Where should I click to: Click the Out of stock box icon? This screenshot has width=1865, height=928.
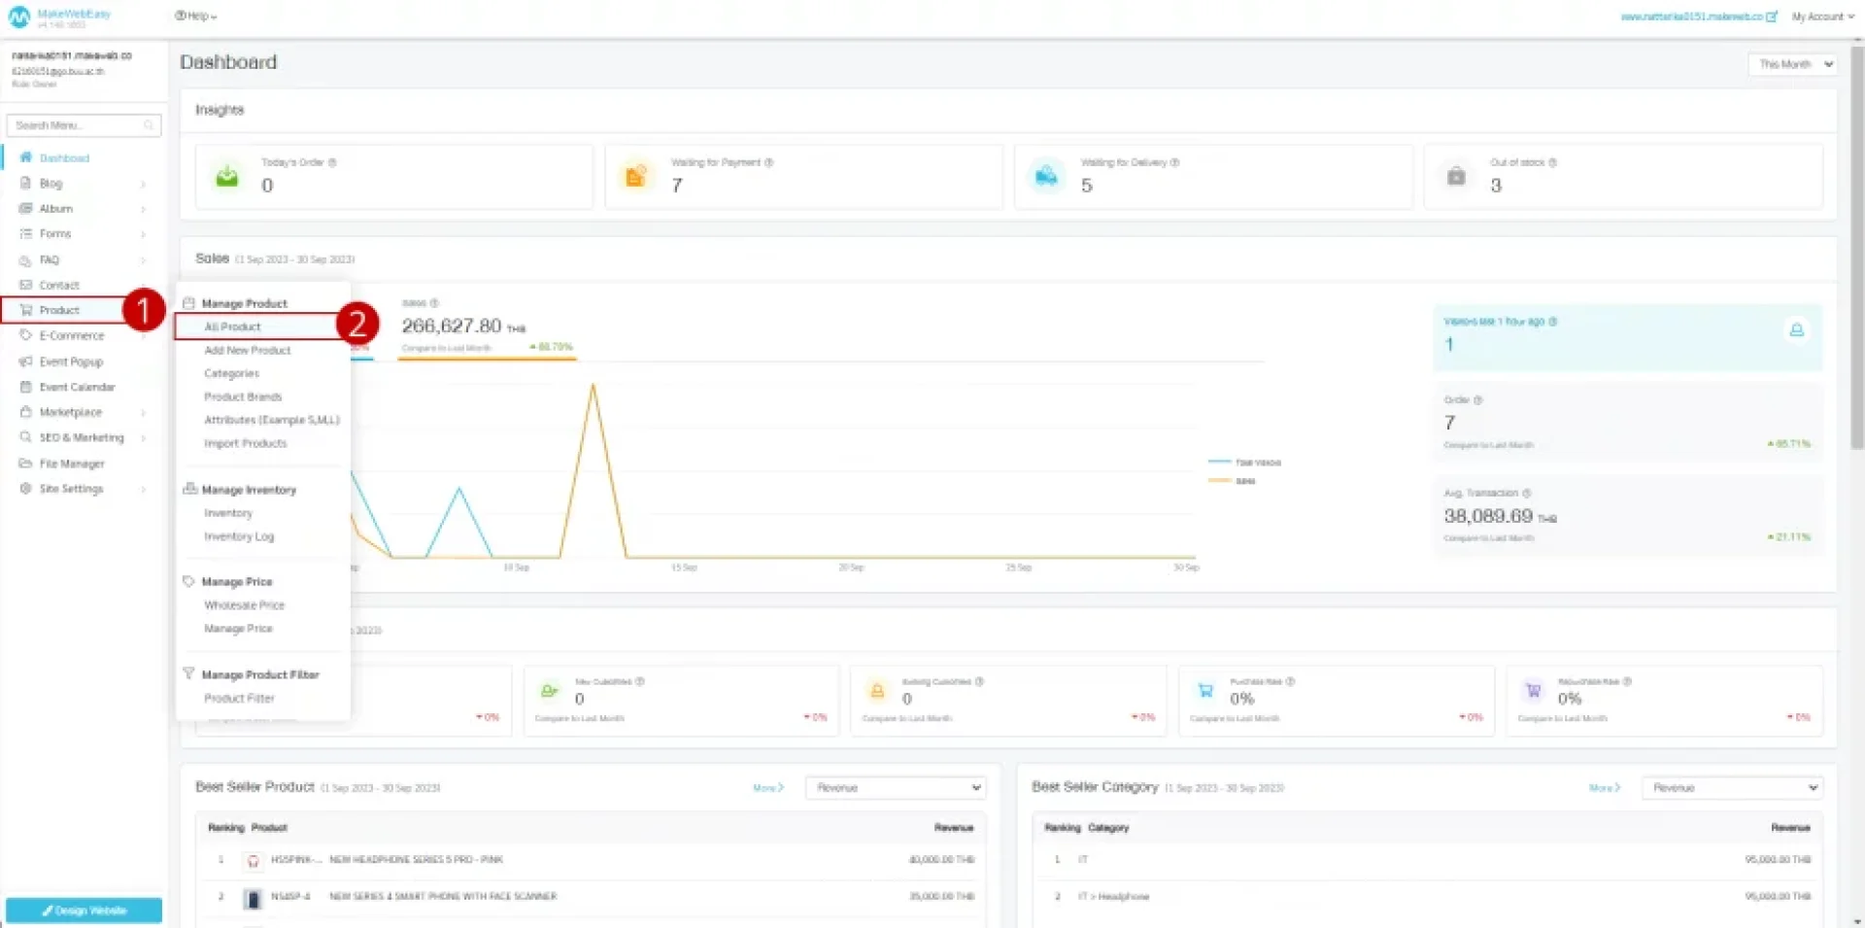(x=1456, y=176)
